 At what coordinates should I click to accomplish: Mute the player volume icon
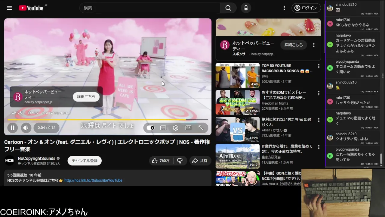[x=26, y=128]
